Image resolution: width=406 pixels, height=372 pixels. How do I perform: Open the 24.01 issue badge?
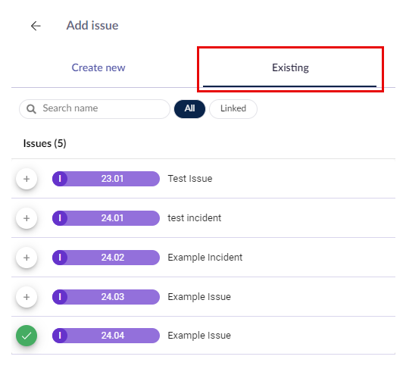pyautogui.click(x=106, y=218)
